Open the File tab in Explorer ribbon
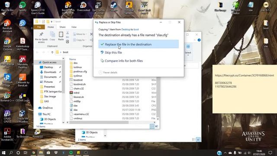 coord(39,27)
